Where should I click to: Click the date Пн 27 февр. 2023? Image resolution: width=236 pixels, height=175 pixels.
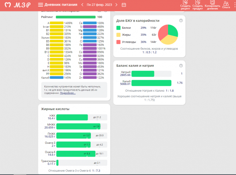click(100, 5)
